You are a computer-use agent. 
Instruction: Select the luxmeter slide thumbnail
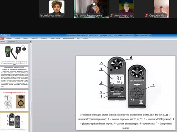14,54
